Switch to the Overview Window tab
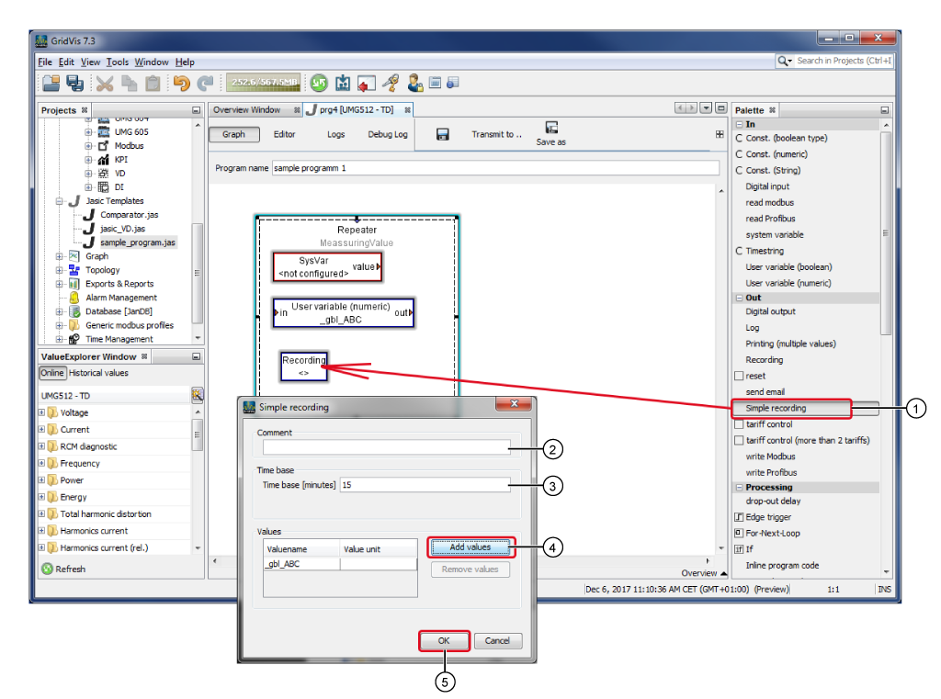The width and height of the screenshot is (941, 699). click(x=246, y=109)
